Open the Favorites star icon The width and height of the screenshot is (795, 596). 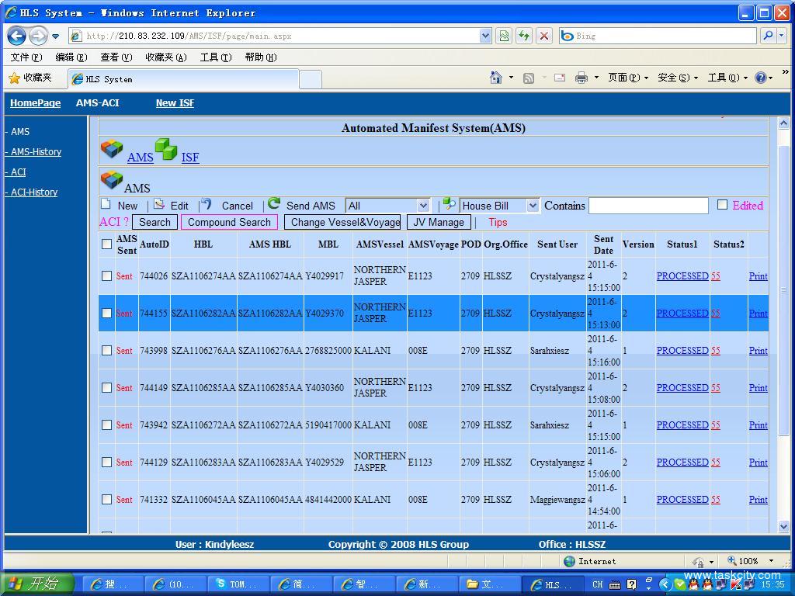[14, 78]
